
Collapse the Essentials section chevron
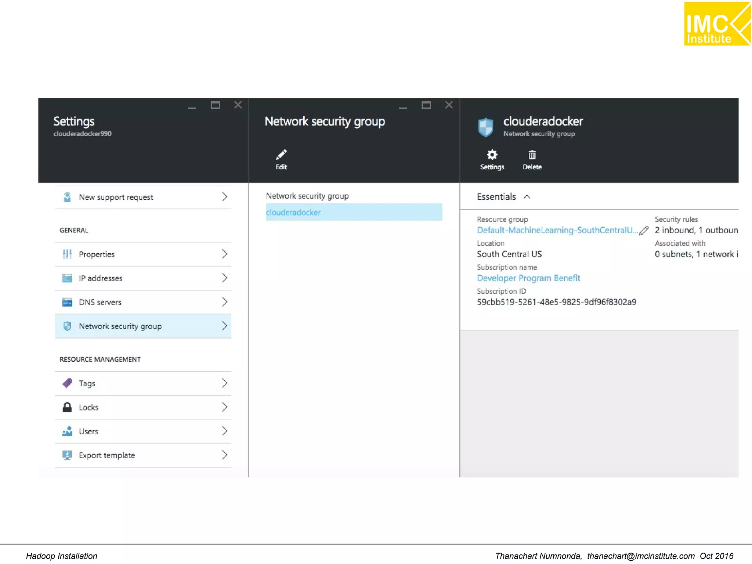click(527, 197)
